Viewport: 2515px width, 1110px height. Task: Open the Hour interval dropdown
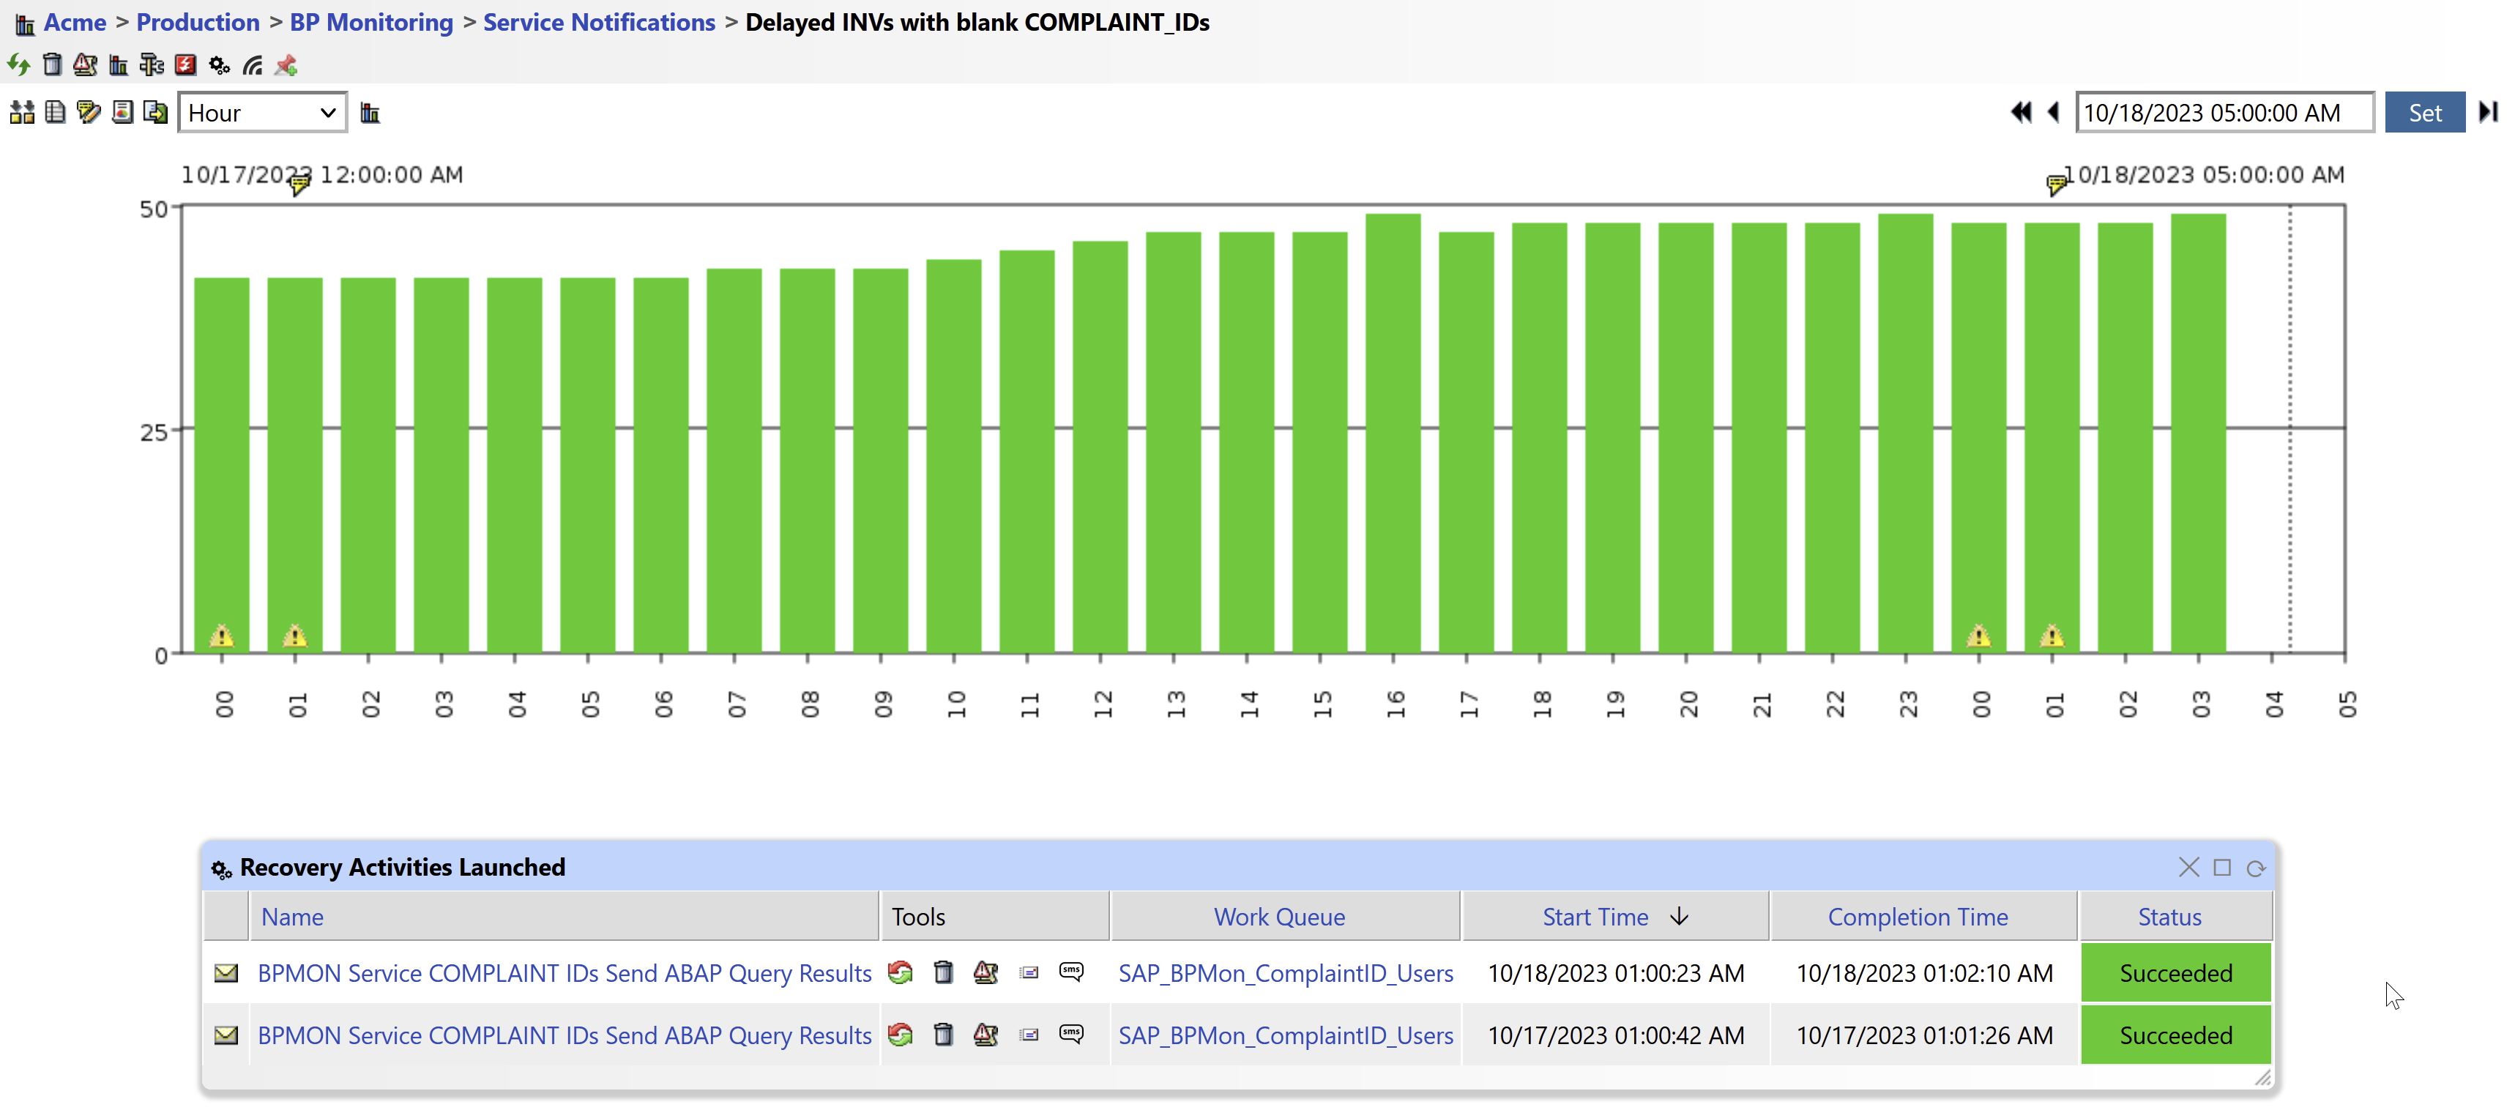coord(261,112)
